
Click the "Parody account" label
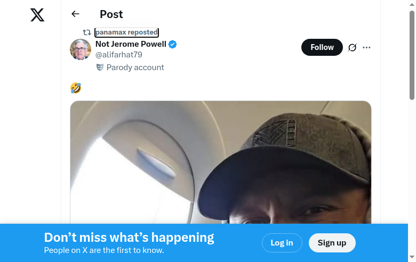[x=135, y=67]
